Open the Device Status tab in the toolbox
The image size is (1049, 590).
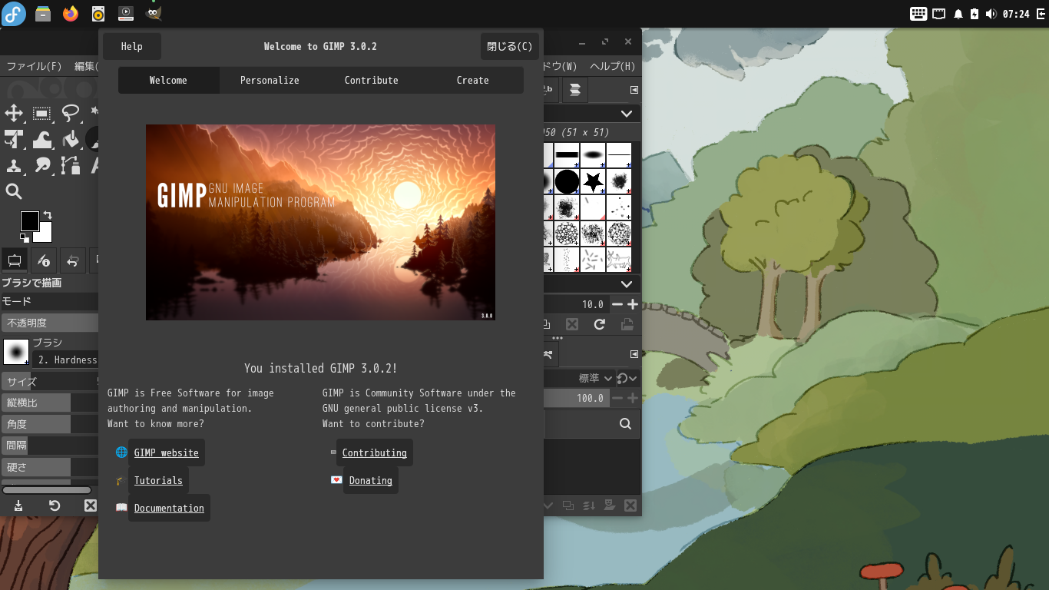pyautogui.click(x=44, y=260)
